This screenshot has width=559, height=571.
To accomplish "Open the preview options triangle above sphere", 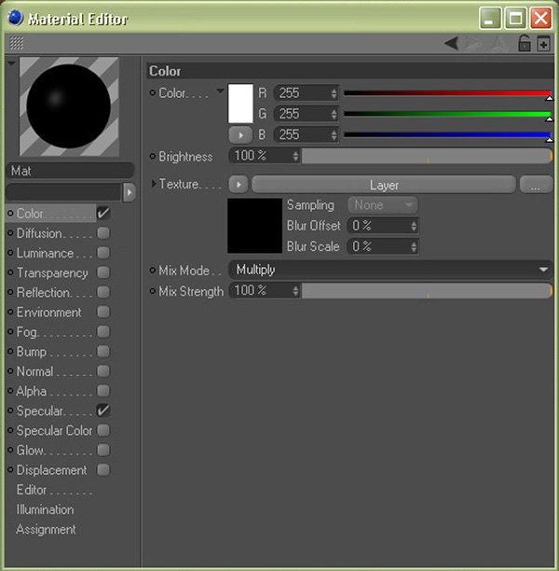I will pos(11,63).
